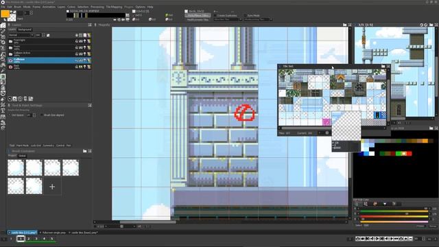Viewport: 439px width, 247px height.
Task: Click the Dot Space value stepper
Action: click(x=34, y=115)
